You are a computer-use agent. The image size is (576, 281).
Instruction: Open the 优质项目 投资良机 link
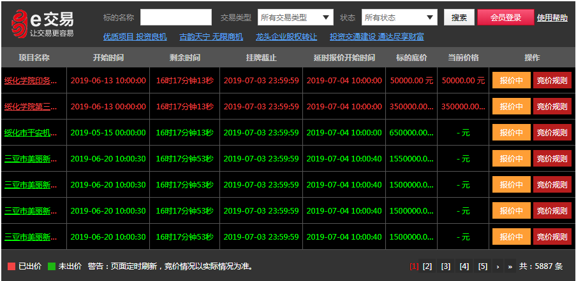pos(135,37)
